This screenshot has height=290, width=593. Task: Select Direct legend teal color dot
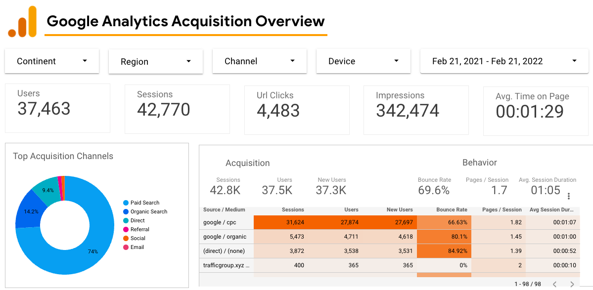pos(126,220)
